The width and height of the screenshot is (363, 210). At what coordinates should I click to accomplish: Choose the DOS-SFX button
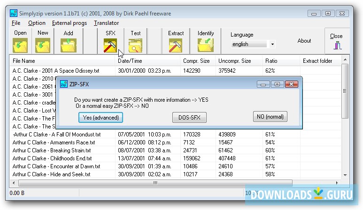[x=189, y=117]
